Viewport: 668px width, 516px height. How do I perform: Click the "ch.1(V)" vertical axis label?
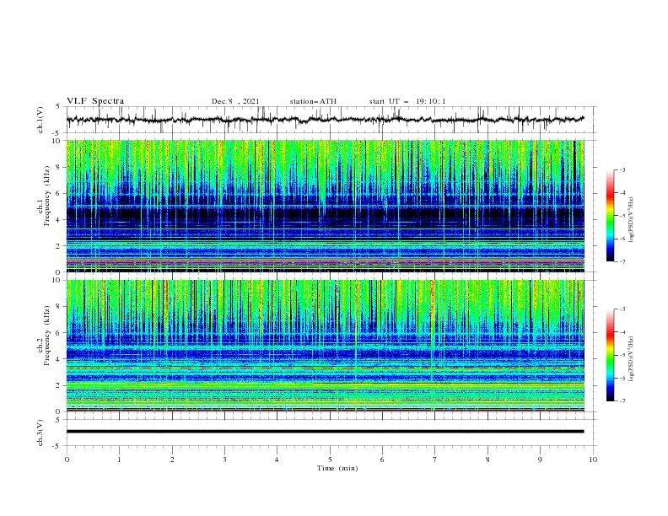click(40, 120)
